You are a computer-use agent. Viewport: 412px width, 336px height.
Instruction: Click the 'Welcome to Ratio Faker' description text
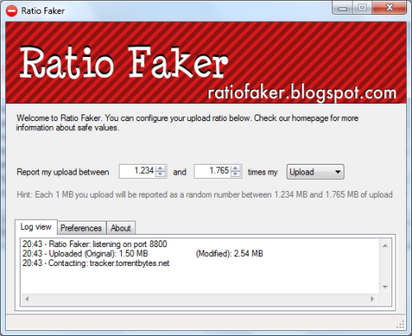coord(187,123)
